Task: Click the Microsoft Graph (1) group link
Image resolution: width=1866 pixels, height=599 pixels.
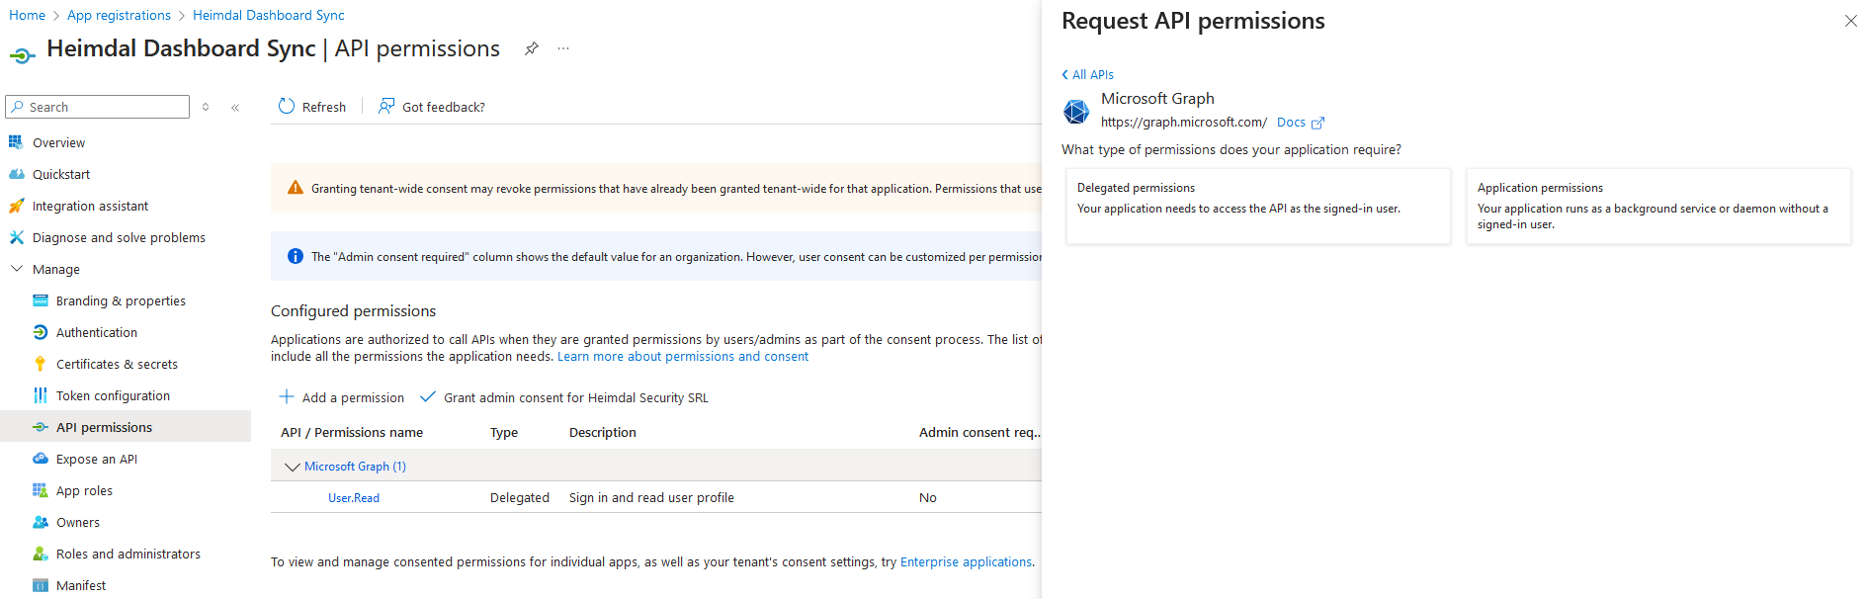Action: tap(355, 467)
